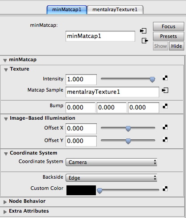Click the black Custom Color swatch

(x=81, y=190)
